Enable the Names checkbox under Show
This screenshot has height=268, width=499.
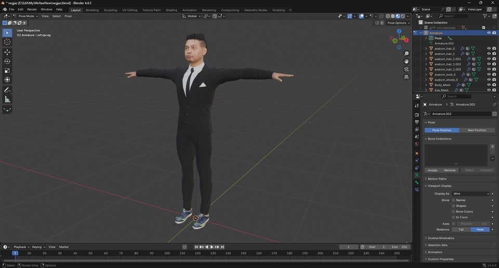[x=453, y=200]
